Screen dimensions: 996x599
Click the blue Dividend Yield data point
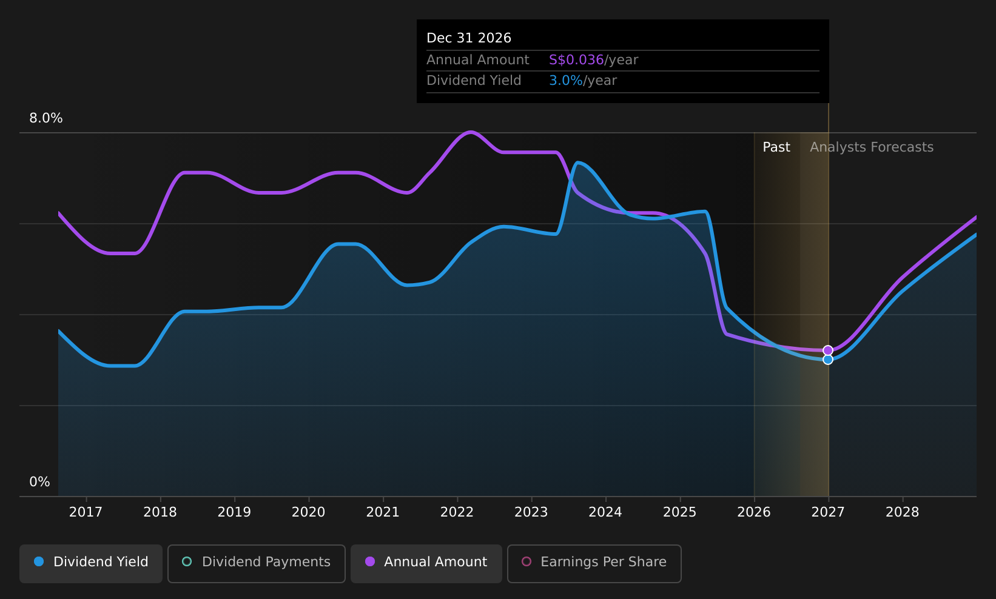(828, 360)
